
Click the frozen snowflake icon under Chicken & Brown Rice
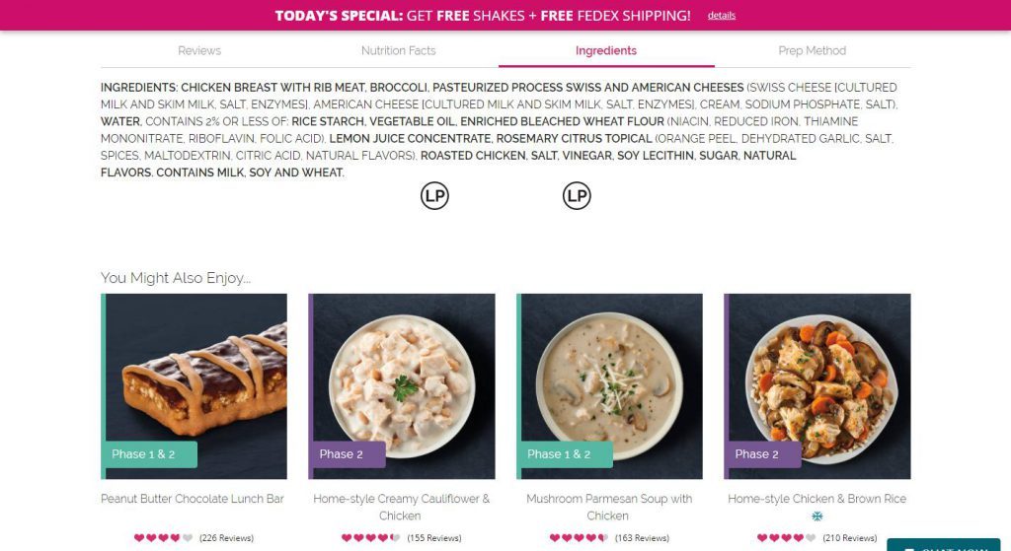817,517
